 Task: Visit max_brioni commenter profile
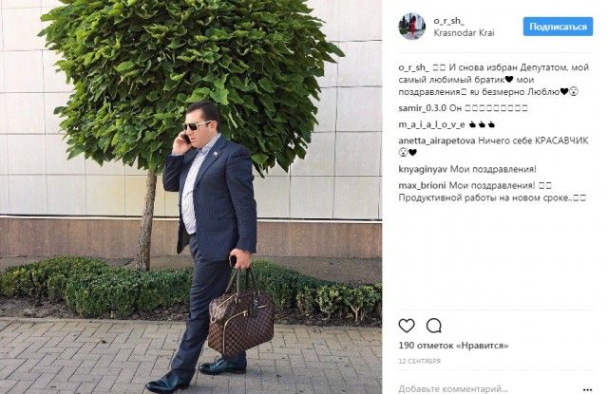click(422, 185)
